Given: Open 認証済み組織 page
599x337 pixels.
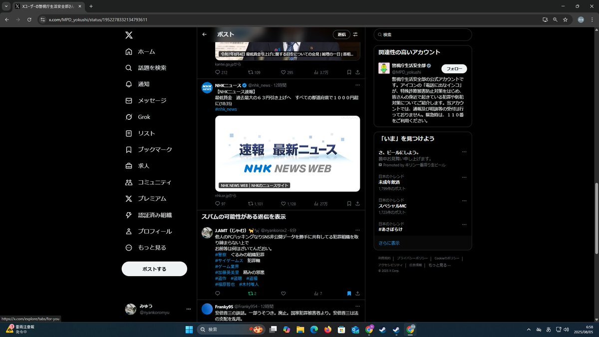Looking at the screenshot, I should [148, 215].
